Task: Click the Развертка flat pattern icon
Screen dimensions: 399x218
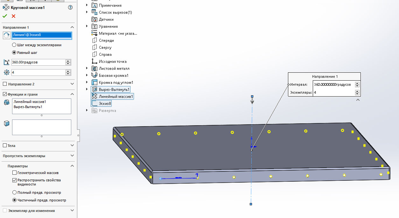Action: pos(94,111)
